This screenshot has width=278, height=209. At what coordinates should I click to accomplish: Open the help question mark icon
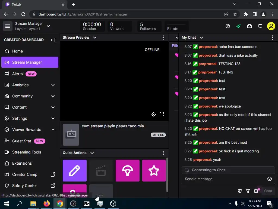[x=228, y=26]
